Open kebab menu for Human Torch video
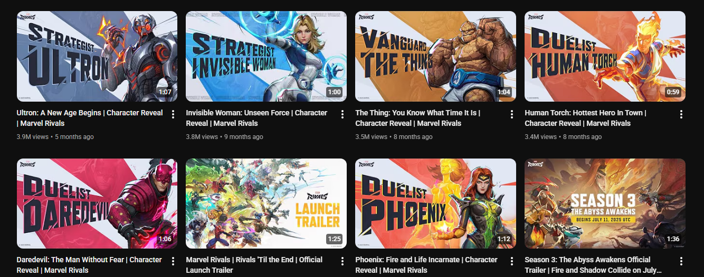The height and width of the screenshot is (277, 704). click(x=681, y=114)
